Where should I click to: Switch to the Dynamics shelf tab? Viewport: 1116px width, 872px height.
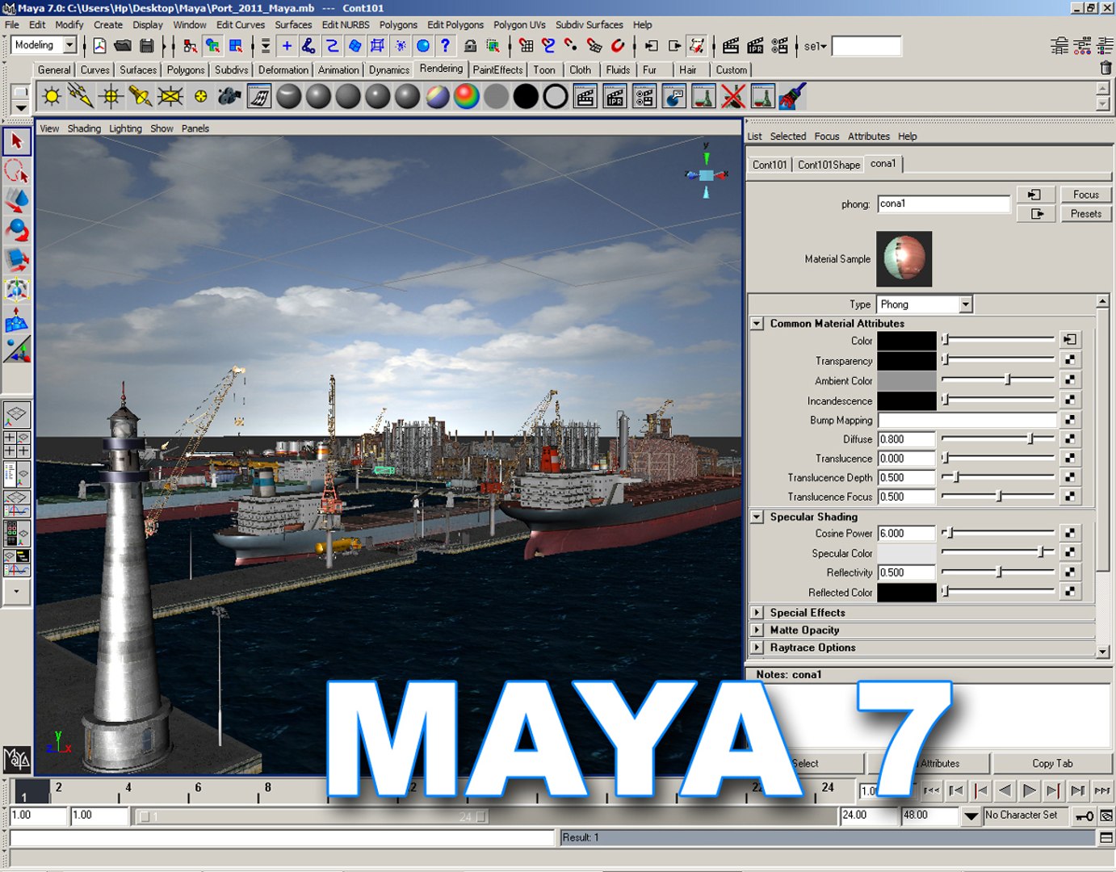point(389,70)
